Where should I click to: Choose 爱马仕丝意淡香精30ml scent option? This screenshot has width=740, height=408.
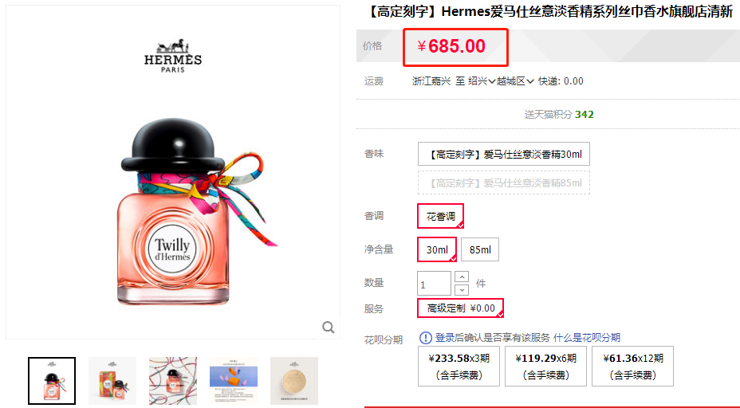click(x=503, y=154)
